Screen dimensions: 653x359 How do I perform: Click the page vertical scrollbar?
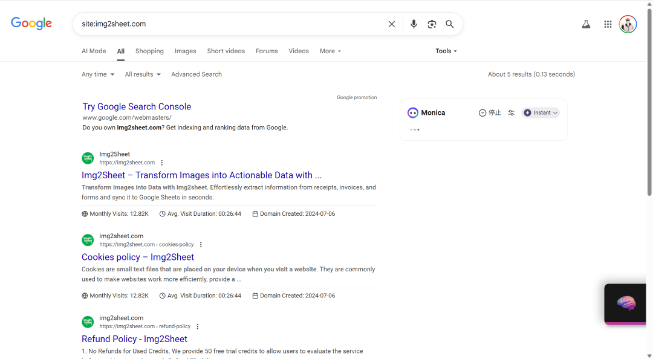[649, 102]
